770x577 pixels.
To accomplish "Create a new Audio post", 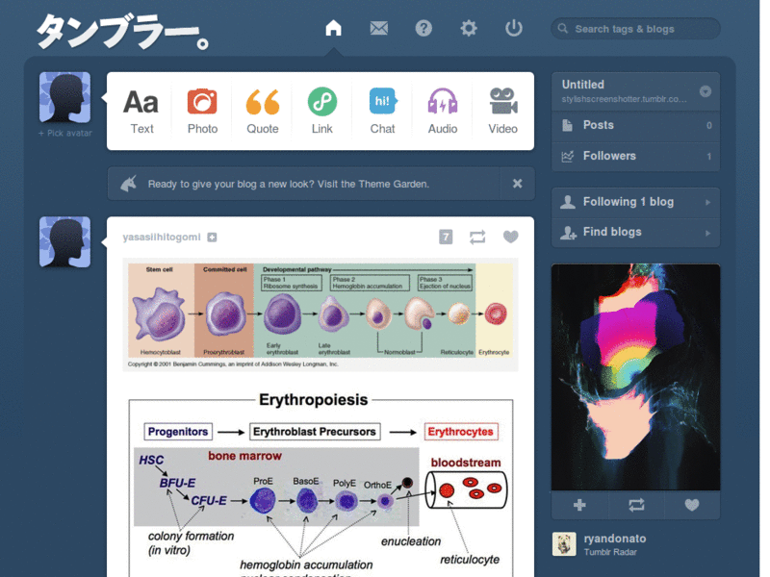I will click(443, 112).
